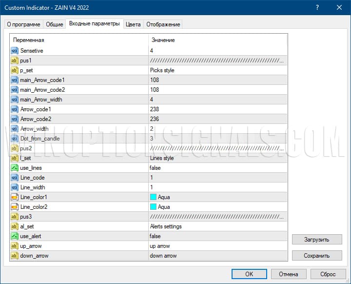Screen dimensions: 351x284
Task: Click the boolean icon next to use_alert
Action: tap(14, 236)
